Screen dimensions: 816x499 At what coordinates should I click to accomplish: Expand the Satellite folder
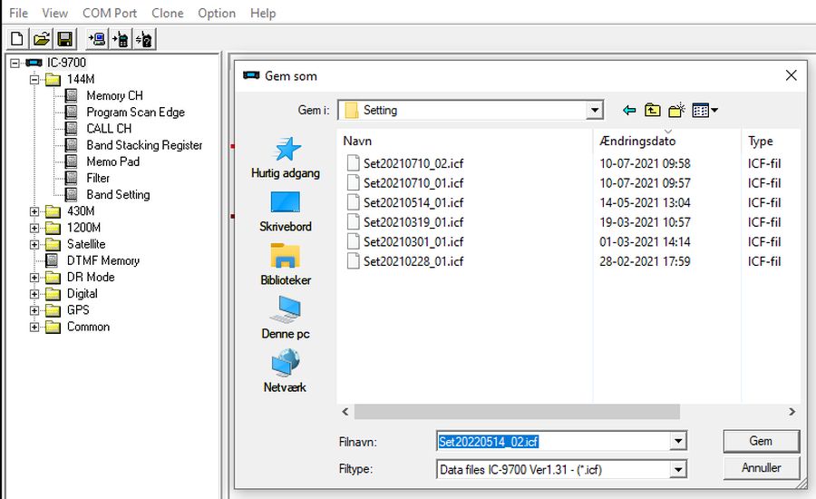(x=34, y=244)
